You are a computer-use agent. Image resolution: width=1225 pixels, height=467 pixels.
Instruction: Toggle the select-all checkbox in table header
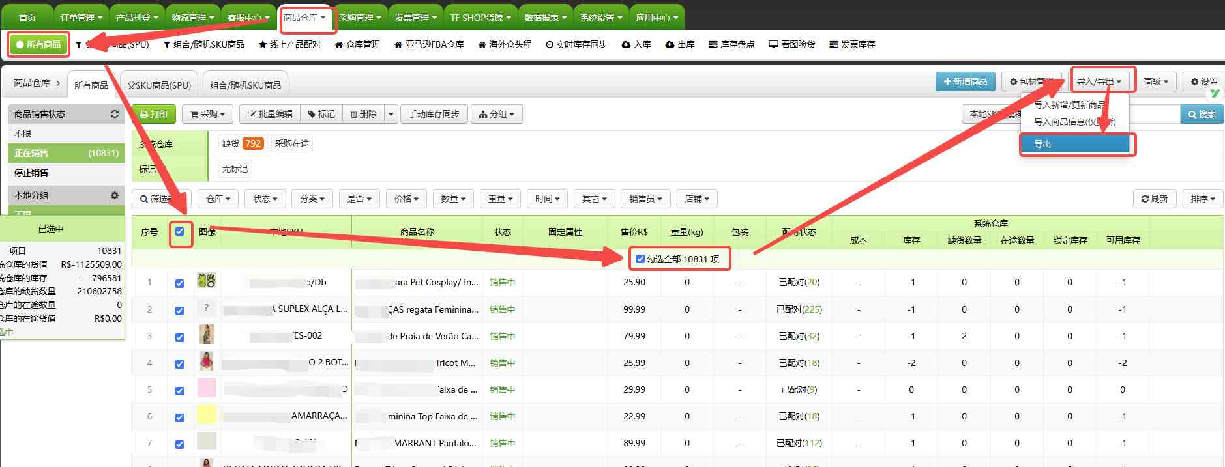[180, 232]
